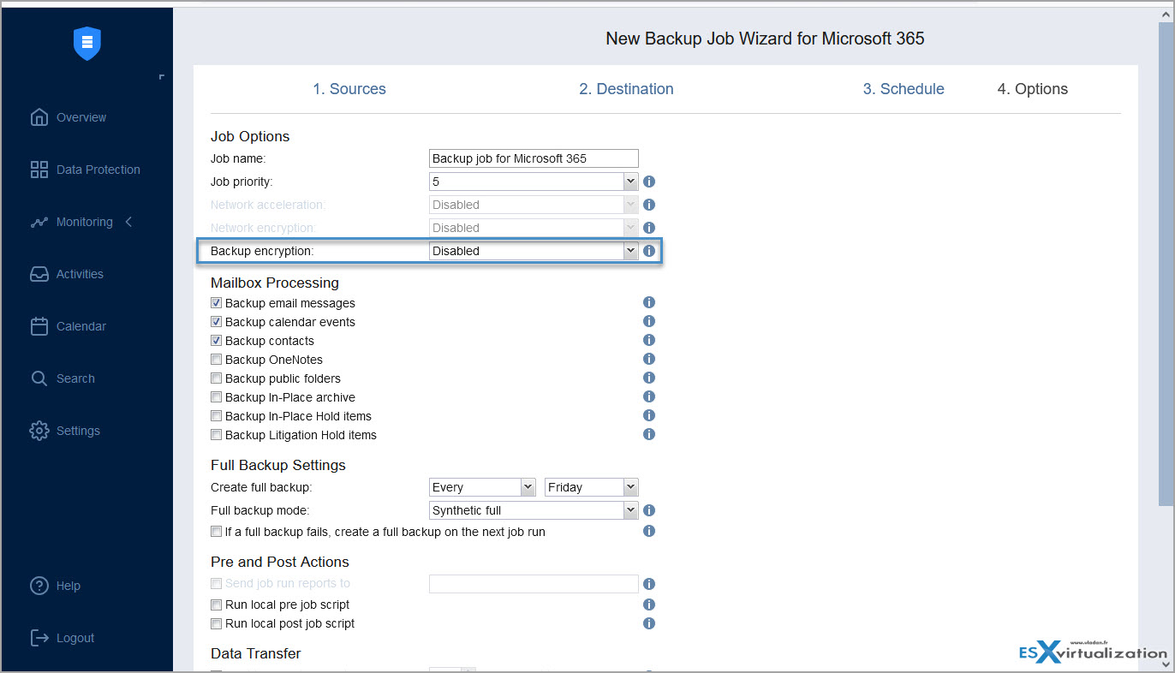Viewport: 1175px width, 673px height.
Task: Go to 1. Sources step
Action: tap(349, 89)
